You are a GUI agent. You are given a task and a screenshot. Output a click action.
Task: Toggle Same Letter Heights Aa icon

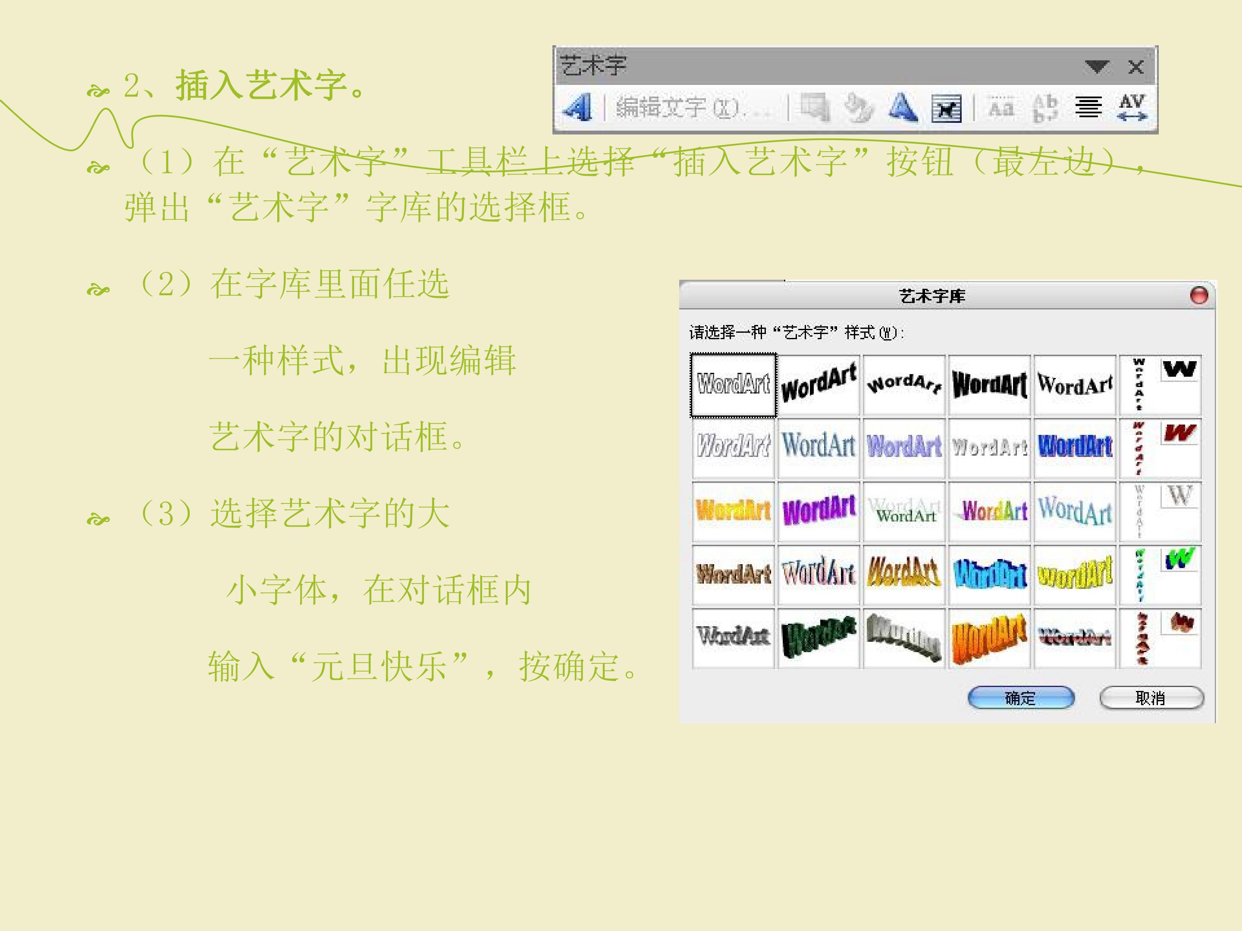pos(1001,107)
